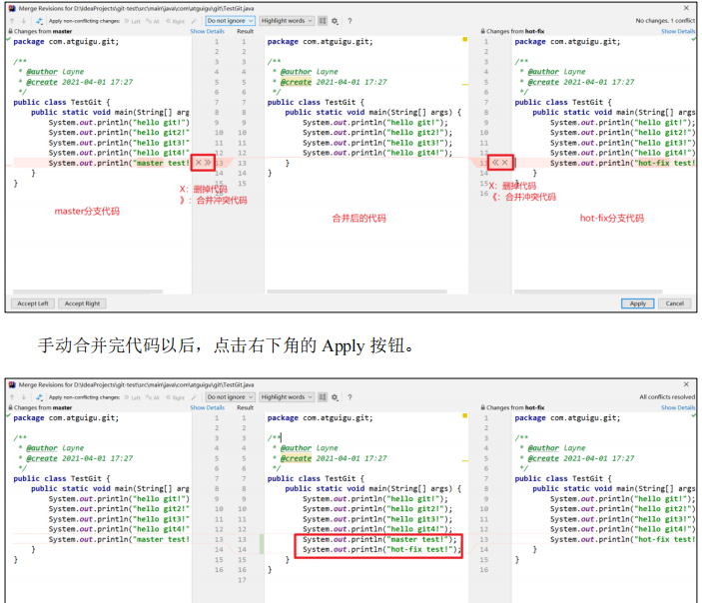Screen dimensions: 702x603
Task: Click the Accept Left button
Action: pos(33,303)
